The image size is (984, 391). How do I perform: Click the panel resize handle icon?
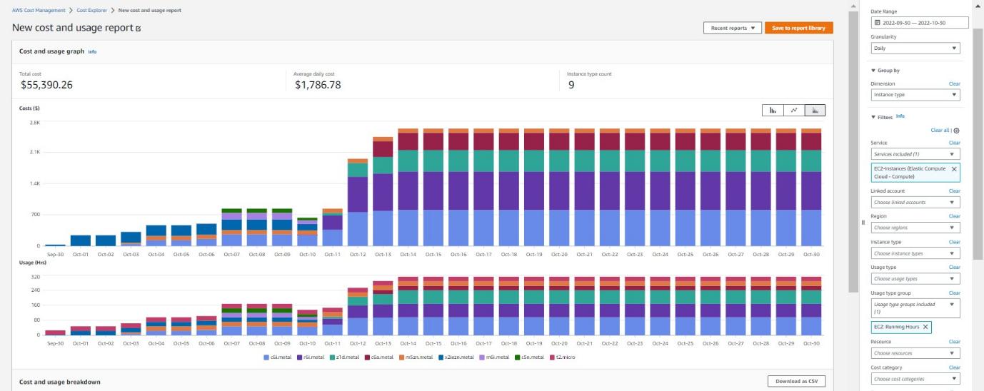click(863, 222)
